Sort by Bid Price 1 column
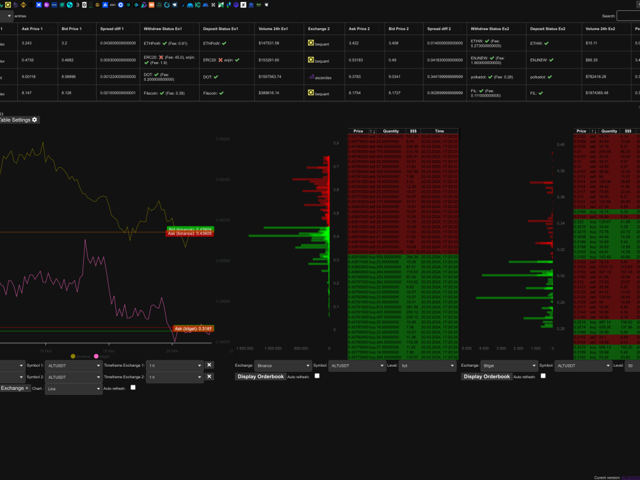Image resolution: width=640 pixels, height=480 pixels. (77, 29)
